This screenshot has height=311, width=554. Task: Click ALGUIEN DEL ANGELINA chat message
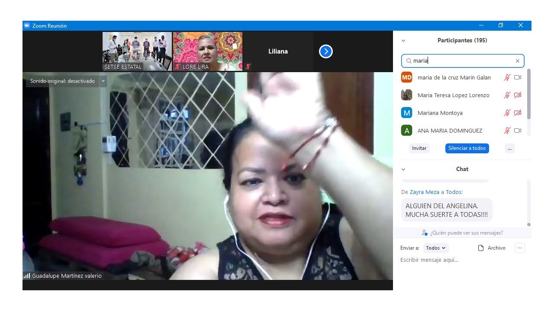(x=447, y=210)
